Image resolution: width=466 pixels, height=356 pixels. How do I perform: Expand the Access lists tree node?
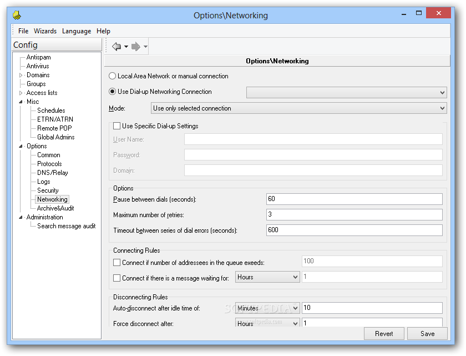coord(21,93)
